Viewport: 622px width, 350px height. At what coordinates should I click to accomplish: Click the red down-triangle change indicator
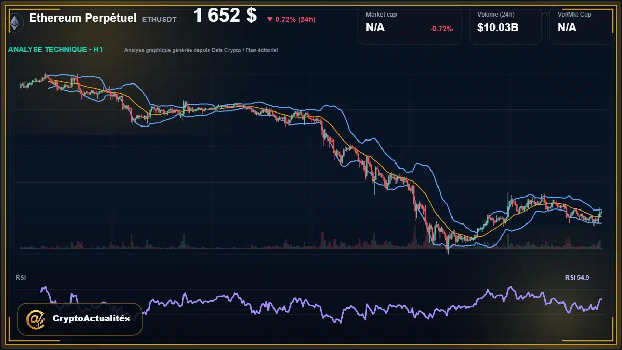[270, 20]
